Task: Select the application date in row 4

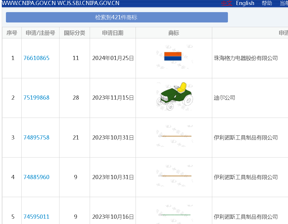Action: (113, 177)
